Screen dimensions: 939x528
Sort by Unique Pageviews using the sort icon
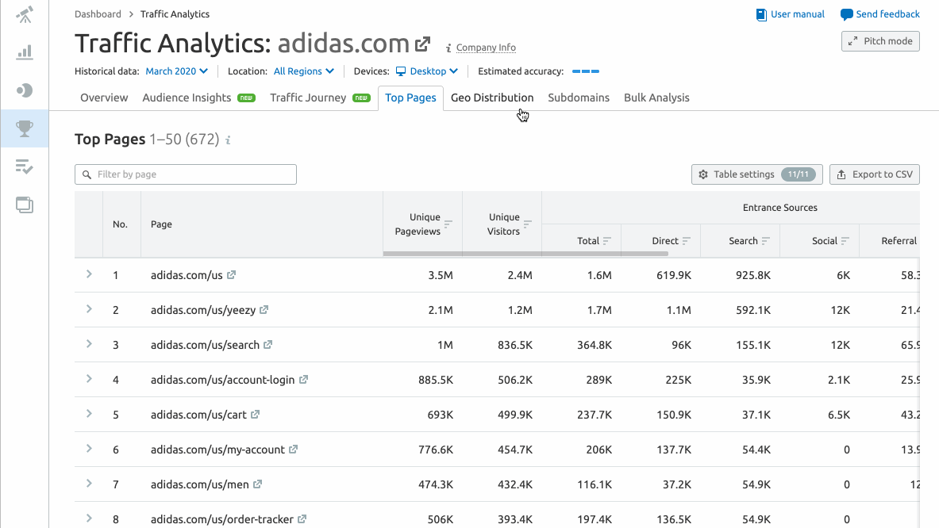click(x=448, y=224)
